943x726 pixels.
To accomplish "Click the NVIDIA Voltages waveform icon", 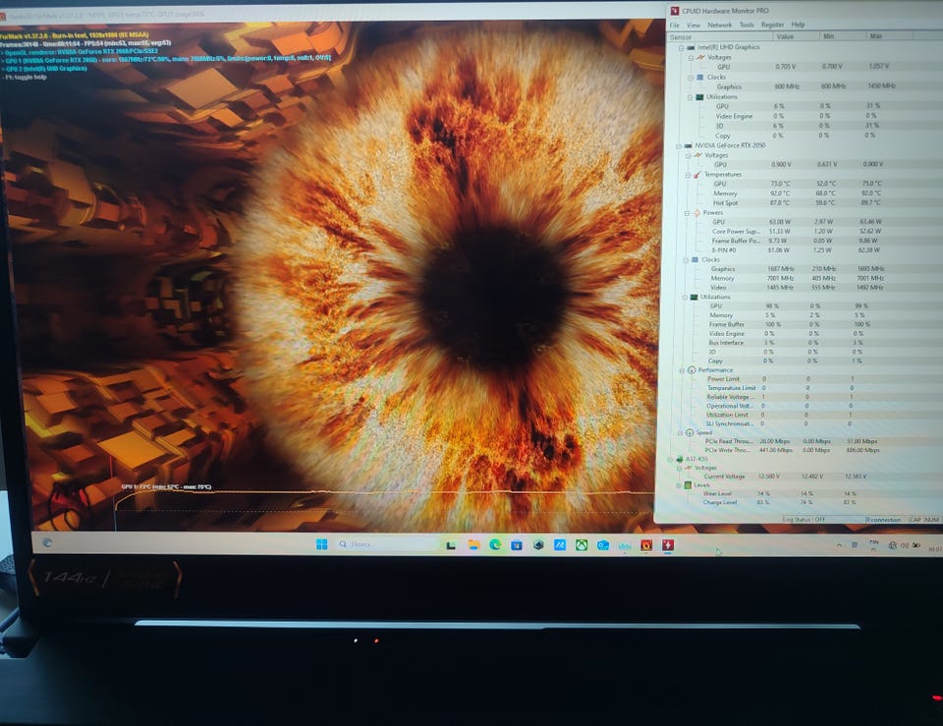I will click(x=697, y=155).
